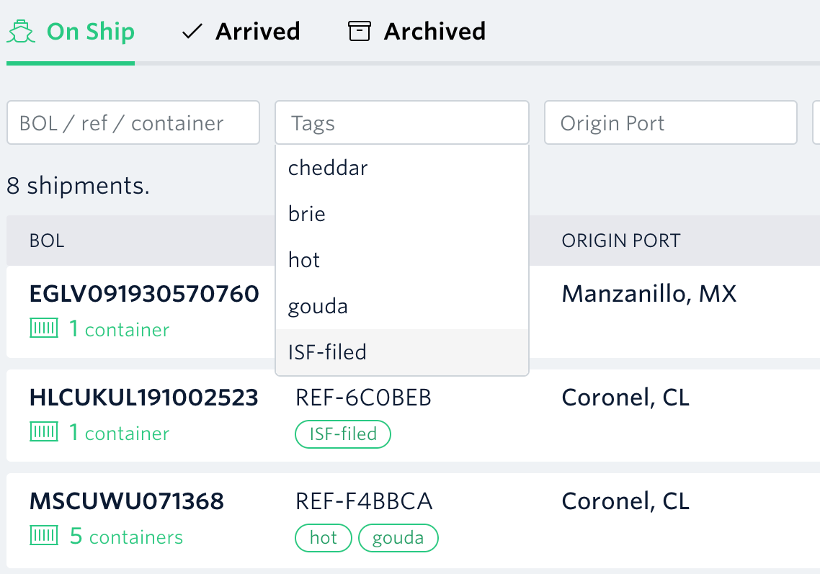Click the container barcode icon under MSCUWU071368
Screen dimensions: 820x574
[43, 537]
